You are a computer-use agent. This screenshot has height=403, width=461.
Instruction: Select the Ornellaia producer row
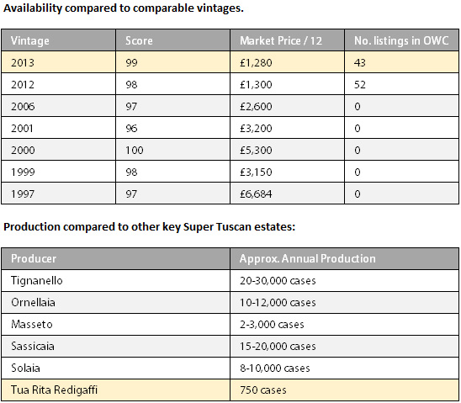(231, 303)
